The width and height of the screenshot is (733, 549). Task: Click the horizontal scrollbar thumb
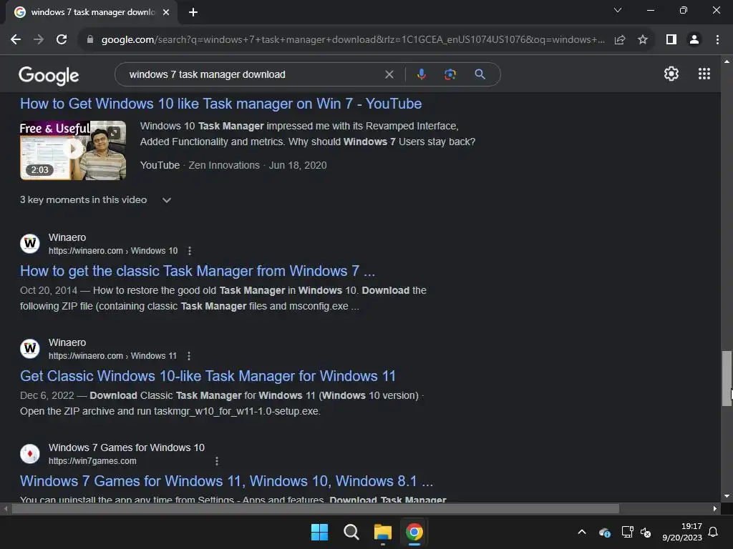[x=316, y=509]
